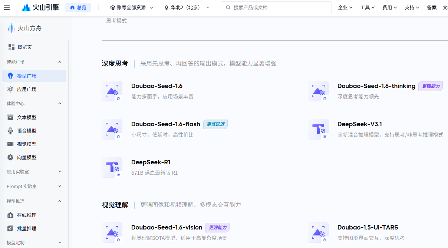The height and width of the screenshot is (248, 448).
Task: Click the 备案 link
Action: pyautogui.click(x=432, y=7)
